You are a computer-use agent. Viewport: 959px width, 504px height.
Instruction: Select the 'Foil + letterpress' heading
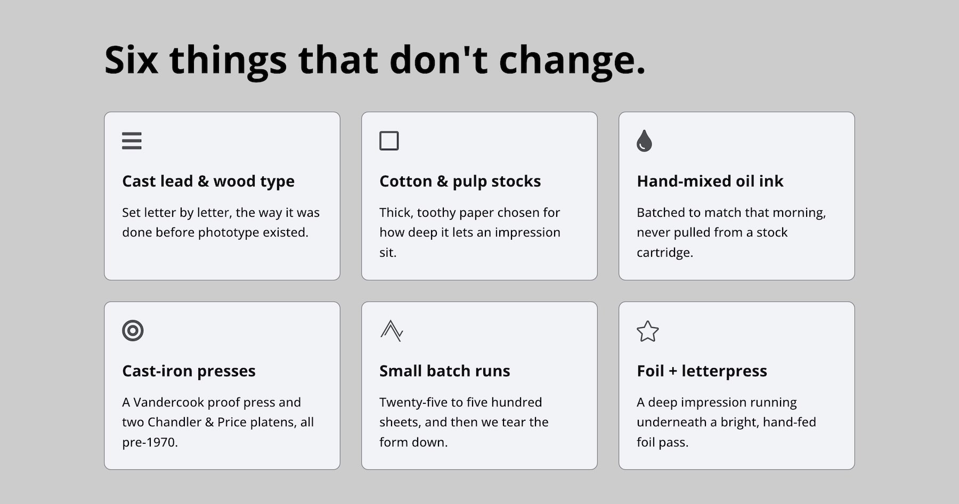pos(702,371)
